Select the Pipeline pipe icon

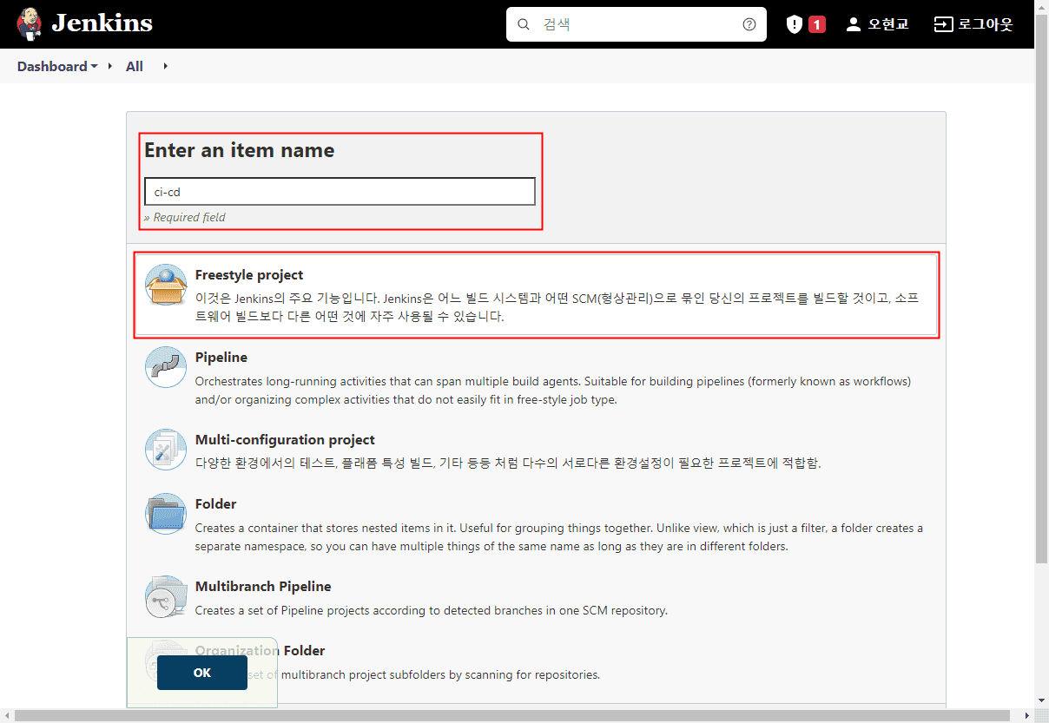click(166, 367)
